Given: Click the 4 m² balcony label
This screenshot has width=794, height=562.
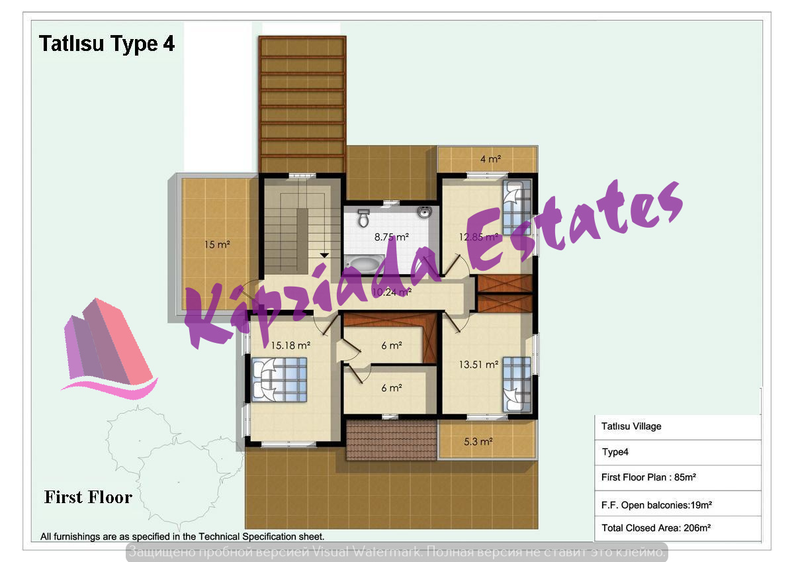Looking at the screenshot, I should pos(490,159).
